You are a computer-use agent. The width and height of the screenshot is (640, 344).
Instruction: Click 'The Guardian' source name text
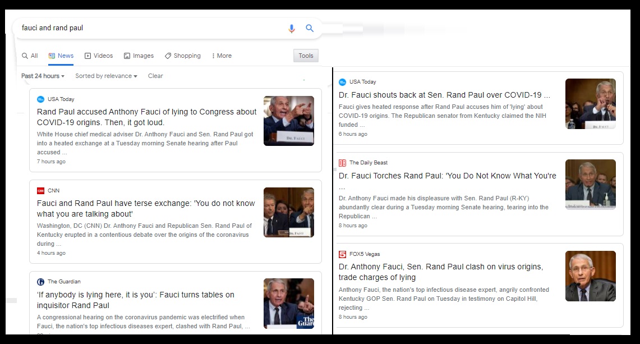pyautogui.click(x=64, y=282)
